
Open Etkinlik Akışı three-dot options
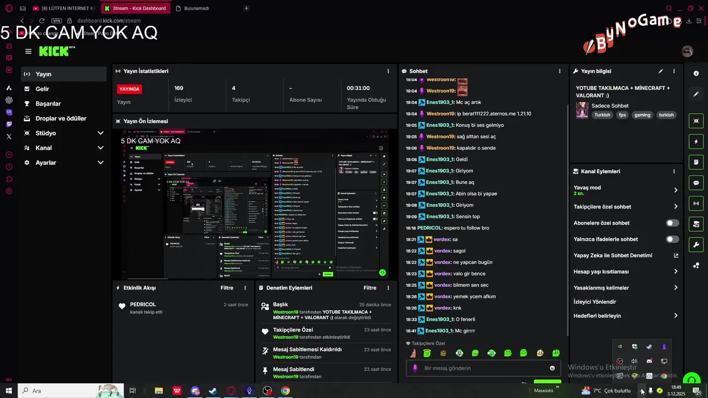(245, 288)
